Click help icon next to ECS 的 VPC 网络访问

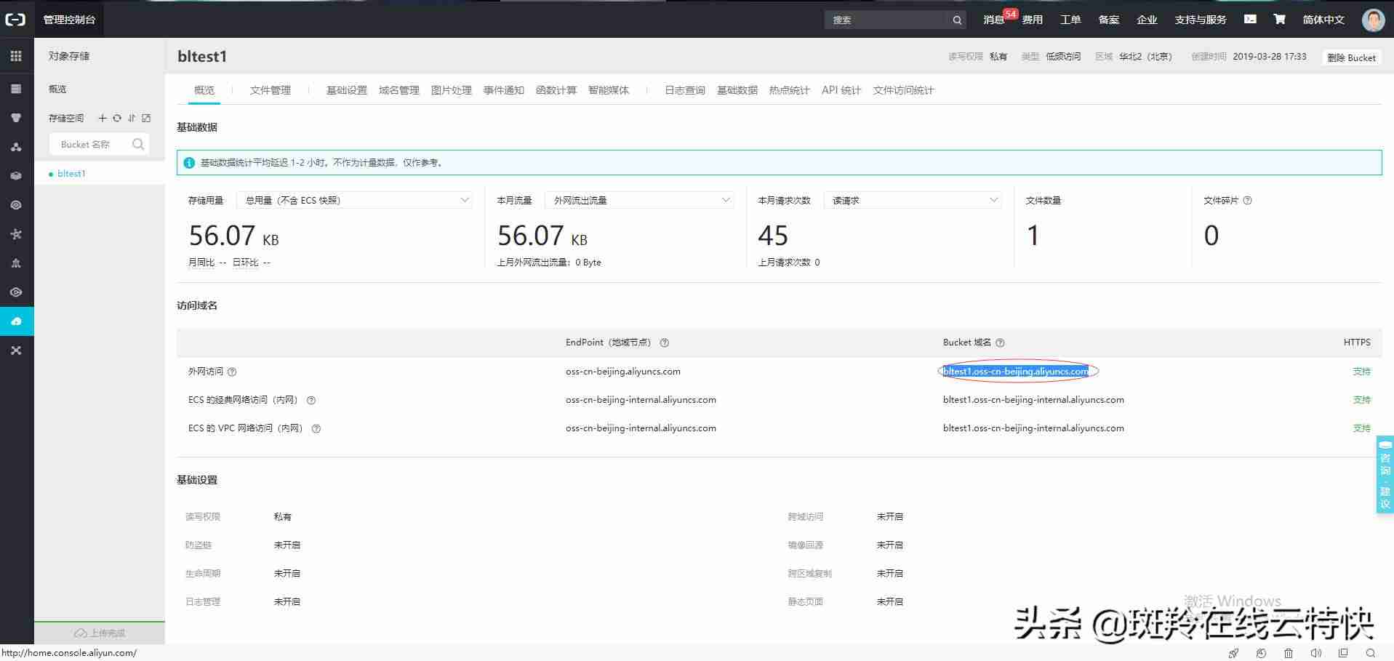[x=316, y=428]
